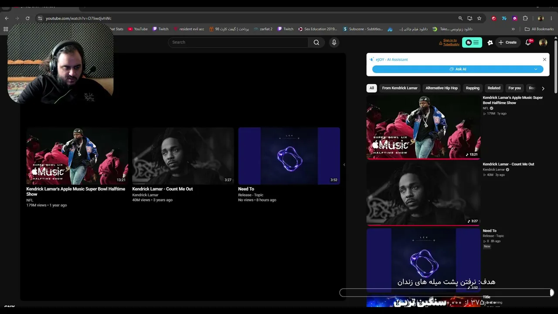Open YouTube notifications bell
Viewport: 558px width, 314px height.
click(x=528, y=42)
